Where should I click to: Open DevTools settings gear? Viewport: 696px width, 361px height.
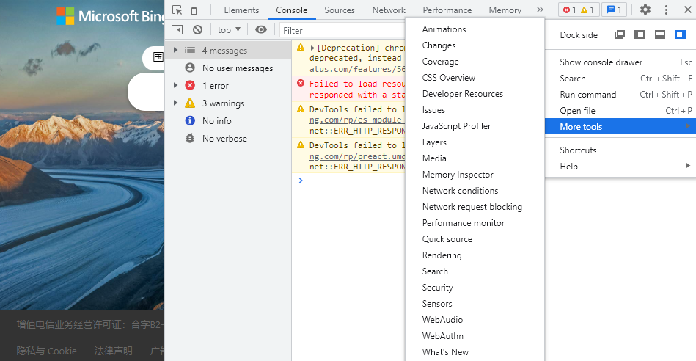click(x=645, y=10)
